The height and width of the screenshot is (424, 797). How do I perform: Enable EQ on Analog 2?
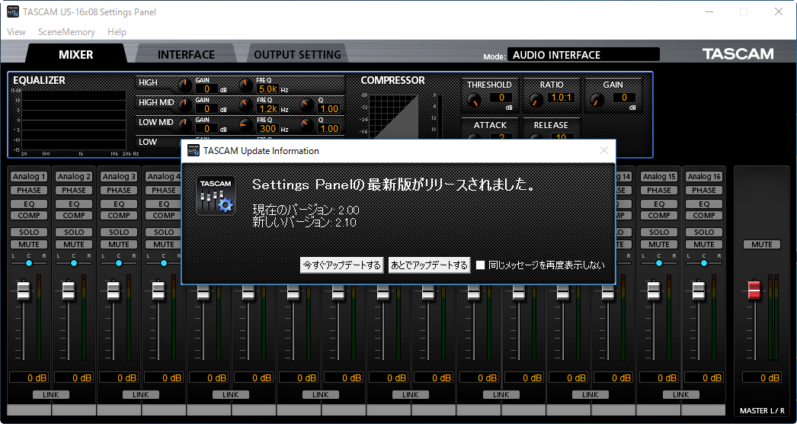(74, 204)
